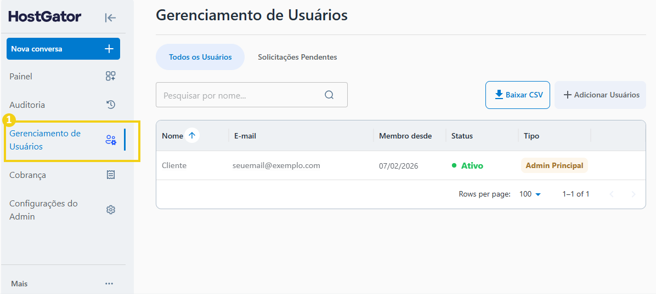The height and width of the screenshot is (294, 656).
Task: Click the Status column header
Action: [462, 136]
